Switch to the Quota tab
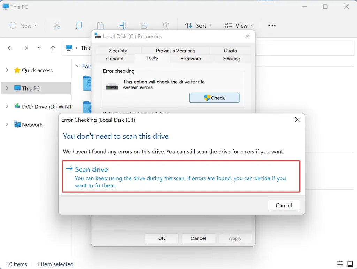 pos(230,51)
